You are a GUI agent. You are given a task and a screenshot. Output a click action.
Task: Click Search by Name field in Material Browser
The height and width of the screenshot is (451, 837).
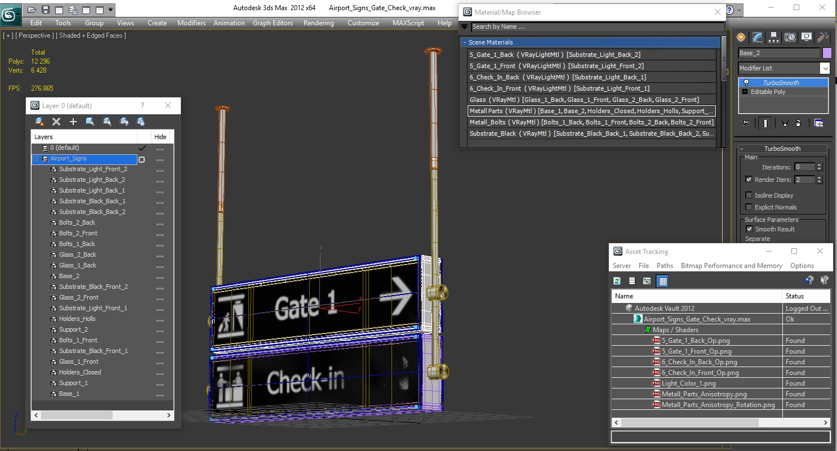[x=597, y=26]
